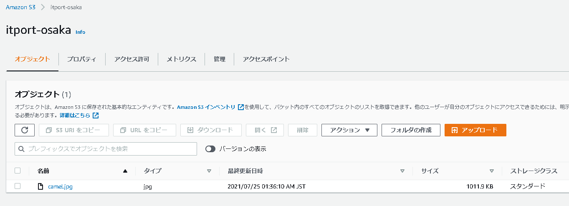Image resolution: width=569 pixels, height=206 pixels.
Task: Click the external link icon next to Amazon S3 インベントリ
Action: [x=240, y=107]
